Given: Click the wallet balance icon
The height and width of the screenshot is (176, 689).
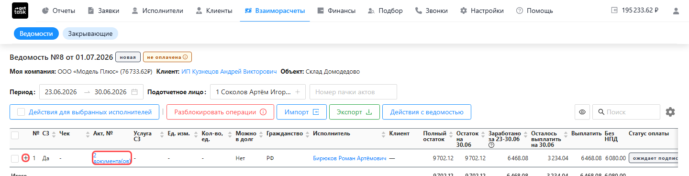Looking at the screenshot, I should point(615,11).
